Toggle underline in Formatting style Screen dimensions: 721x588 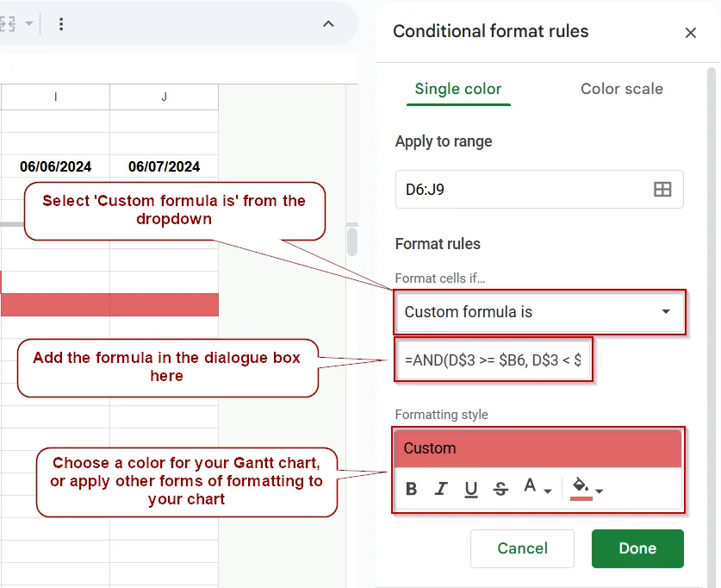click(471, 489)
